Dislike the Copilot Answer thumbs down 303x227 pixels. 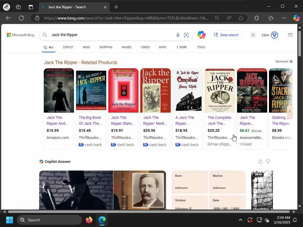pyautogui.click(x=268, y=162)
